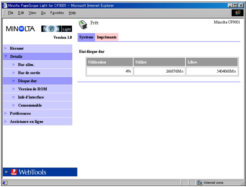Click the Fiery WebTools icon
The image size is (246, 187).
(14, 172)
